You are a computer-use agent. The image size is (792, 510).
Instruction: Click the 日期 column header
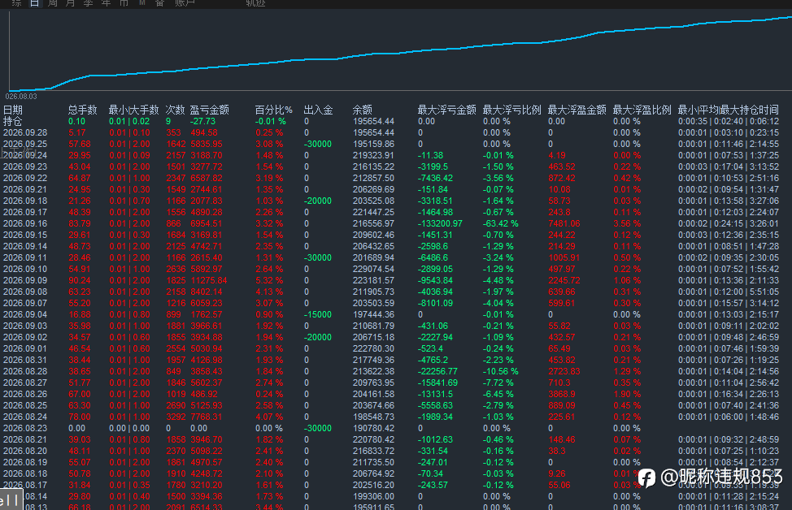tap(13, 110)
